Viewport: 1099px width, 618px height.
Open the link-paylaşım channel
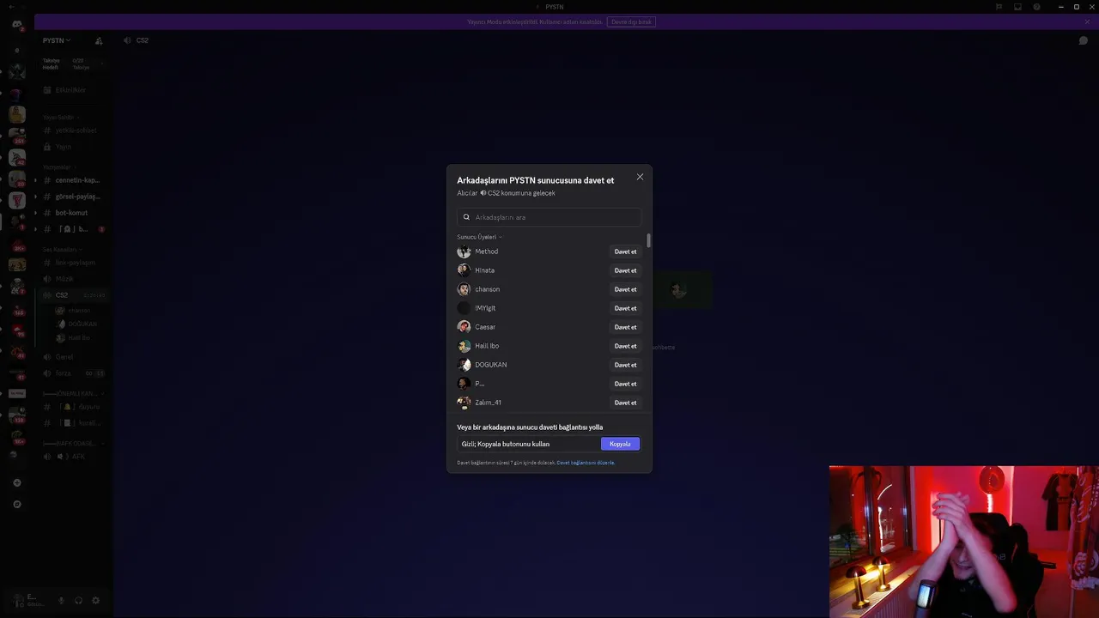tap(73, 263)
